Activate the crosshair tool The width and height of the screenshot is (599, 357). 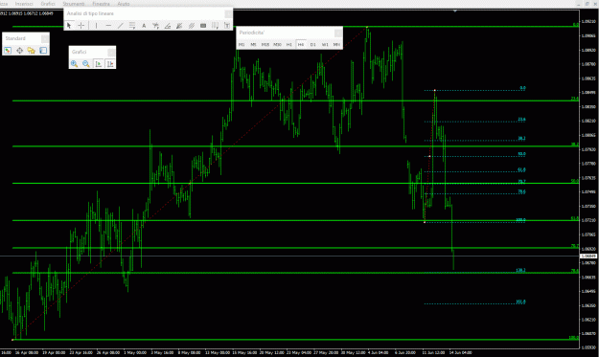click(81, 26)
